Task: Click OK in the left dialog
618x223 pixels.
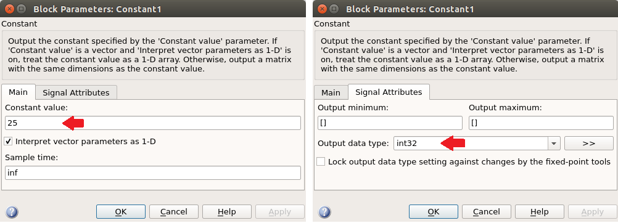Action: coord(121,212)
